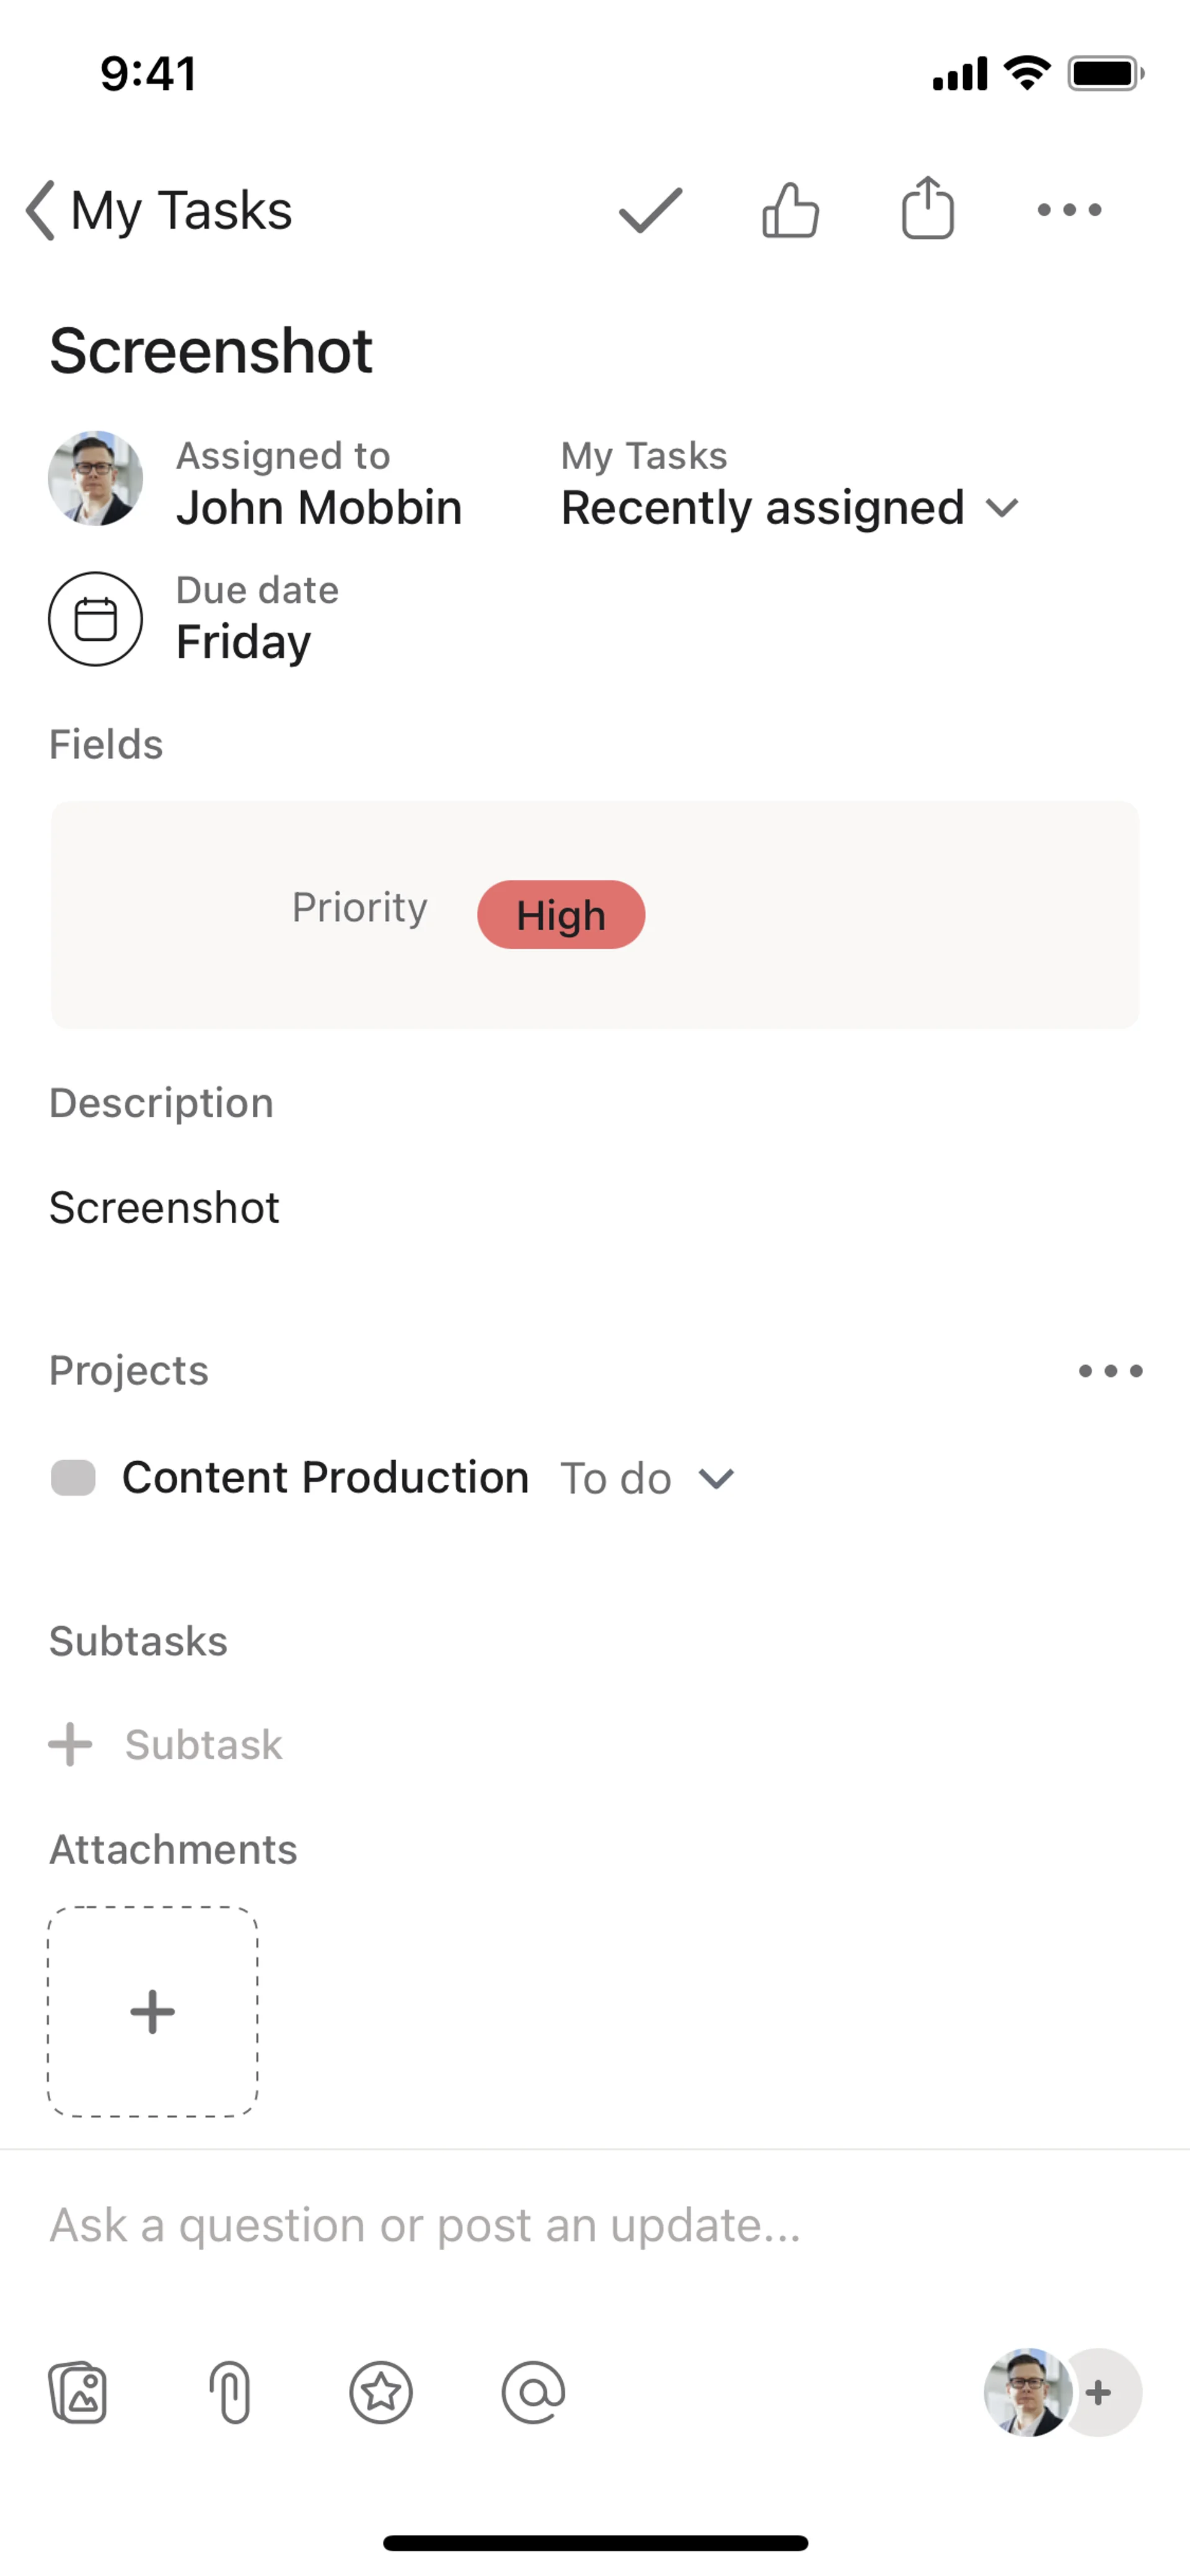Open the Content Production project
Screen dimensions: 1190x2576
325,1478
